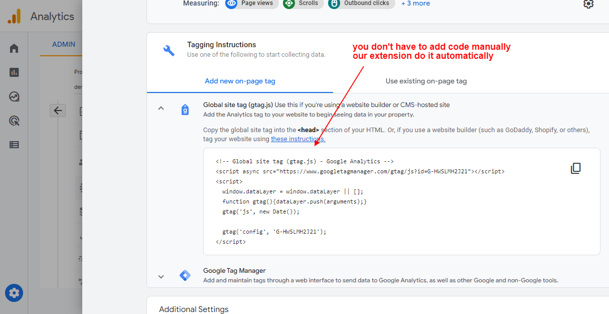Click the 'Global site tag' HTML comment line
Screen dimensions: 609x314
click(x=304, y=161)
